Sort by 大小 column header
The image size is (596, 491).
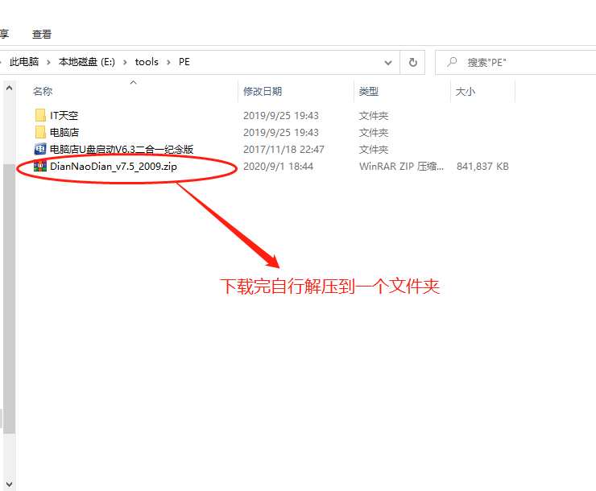[466, 92]
